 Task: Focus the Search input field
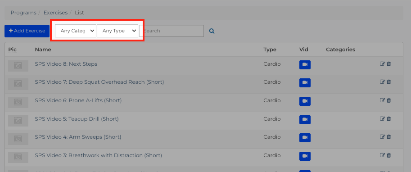click(x=172, y=31)
